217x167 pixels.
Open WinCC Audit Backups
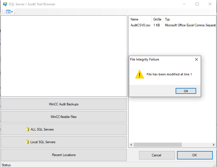pyautogui.click(x=64, y=104)
